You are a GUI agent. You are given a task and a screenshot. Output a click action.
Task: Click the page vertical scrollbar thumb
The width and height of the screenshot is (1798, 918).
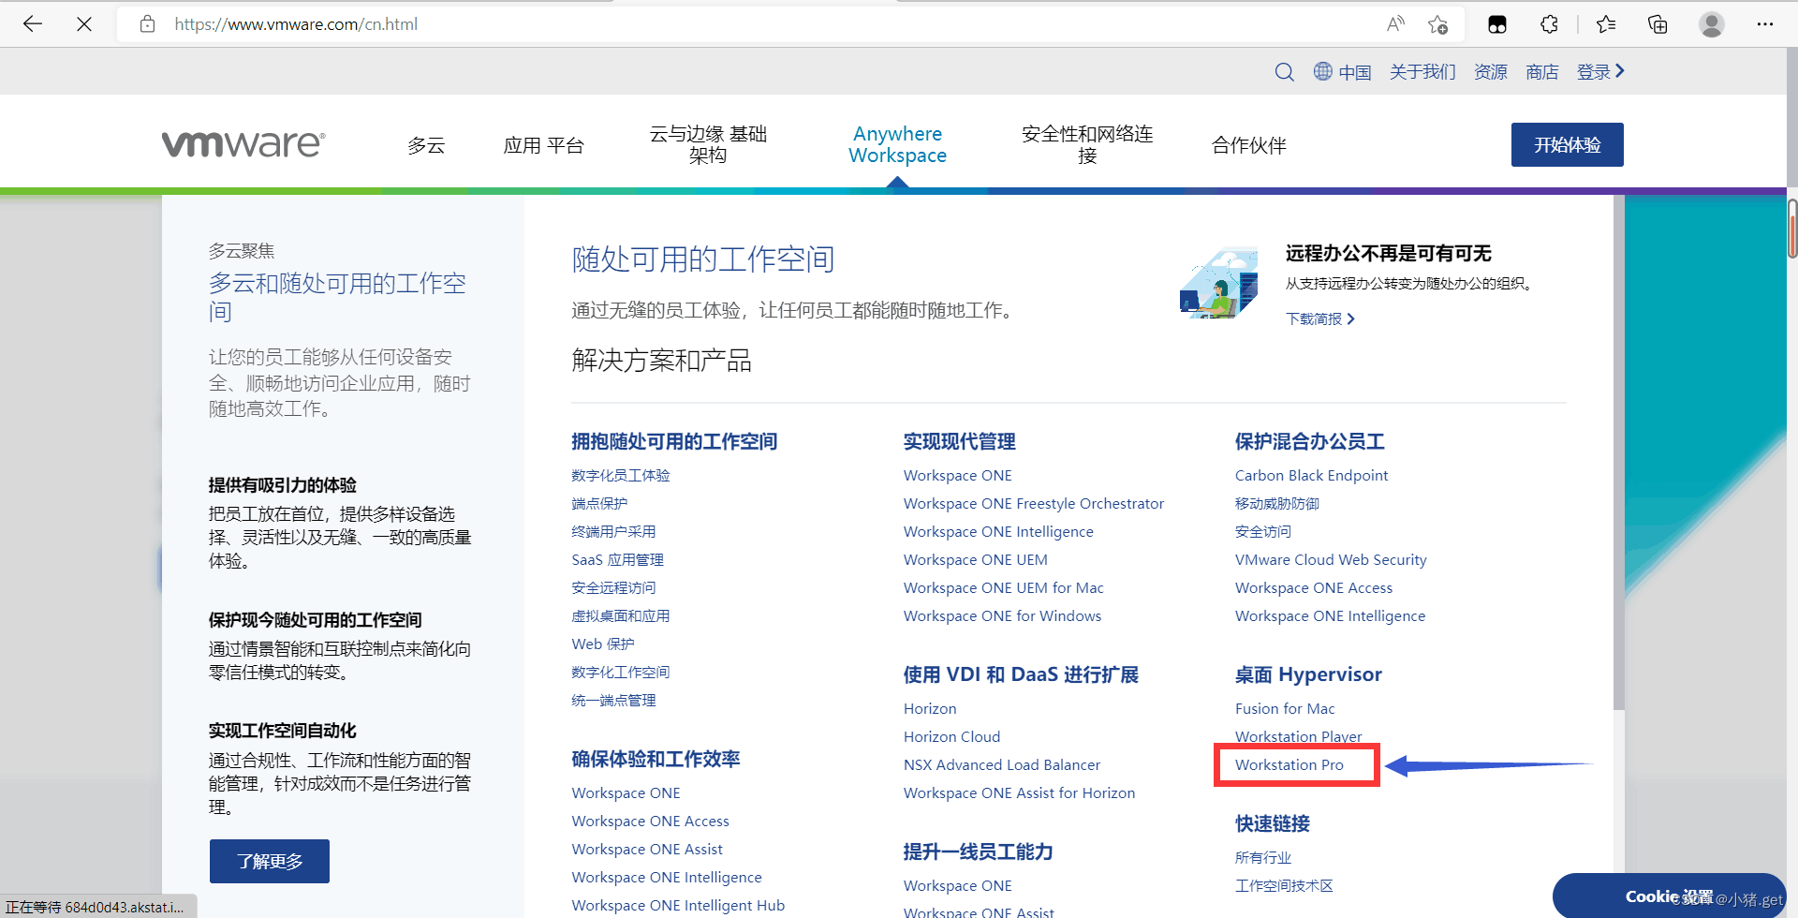(1791, 228)
